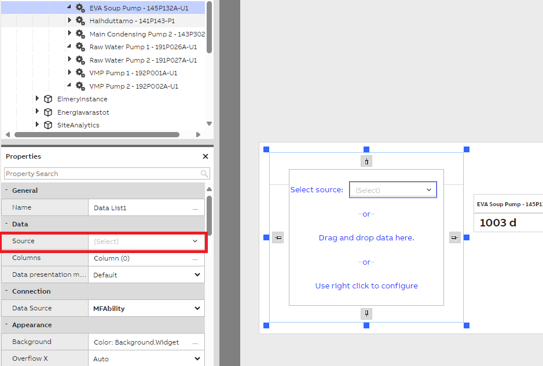Click Use right click to configure
543x366 pixels.
[x=366, y=286]
